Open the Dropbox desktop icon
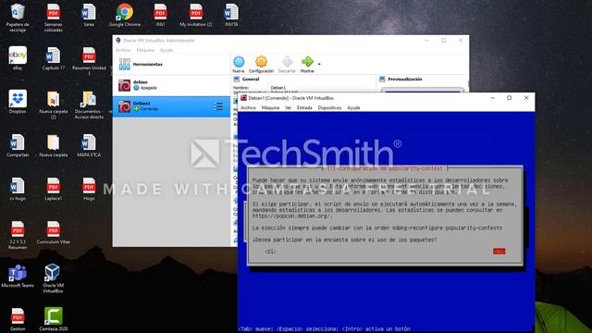 18,102
